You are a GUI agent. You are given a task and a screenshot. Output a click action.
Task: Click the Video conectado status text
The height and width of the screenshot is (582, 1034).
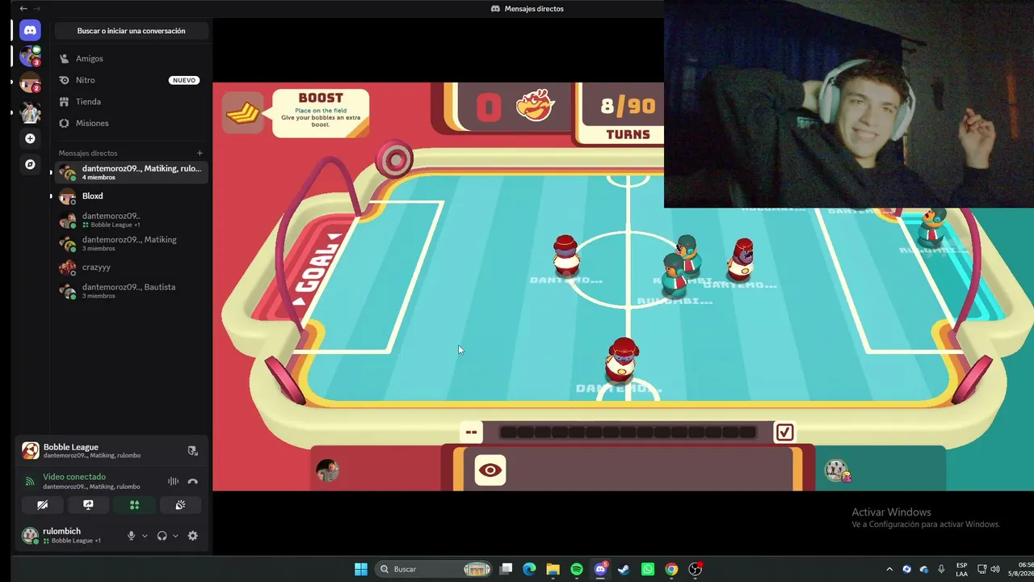click(x=74, y=477)
